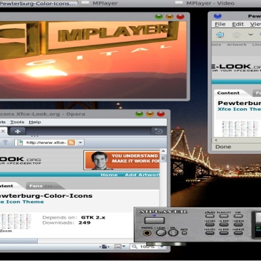Click the +1 MIN seek button on MPlayer
The image size is (261, 261).
[224, 233]
